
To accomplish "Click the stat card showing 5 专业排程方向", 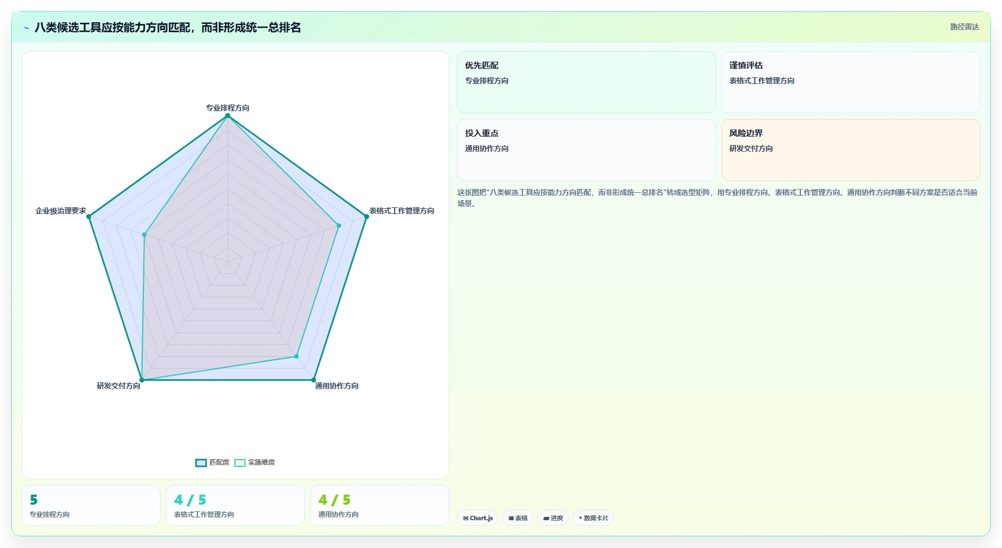I will click(x=91, y=505).
